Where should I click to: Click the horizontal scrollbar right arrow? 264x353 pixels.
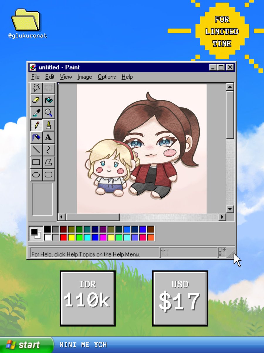point(222,217)
